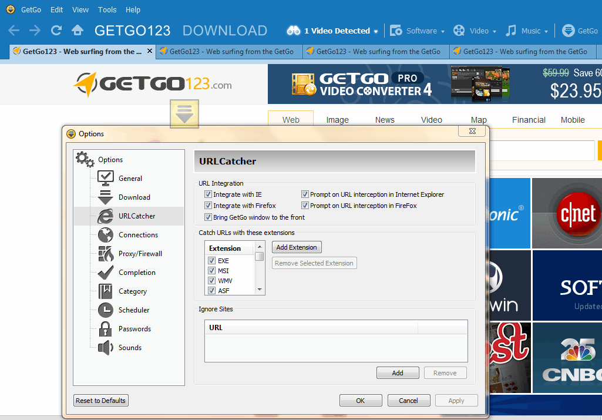
Task: Click the General monitor icon in Options
Action: pyautogui.click(x=106, y=179)
